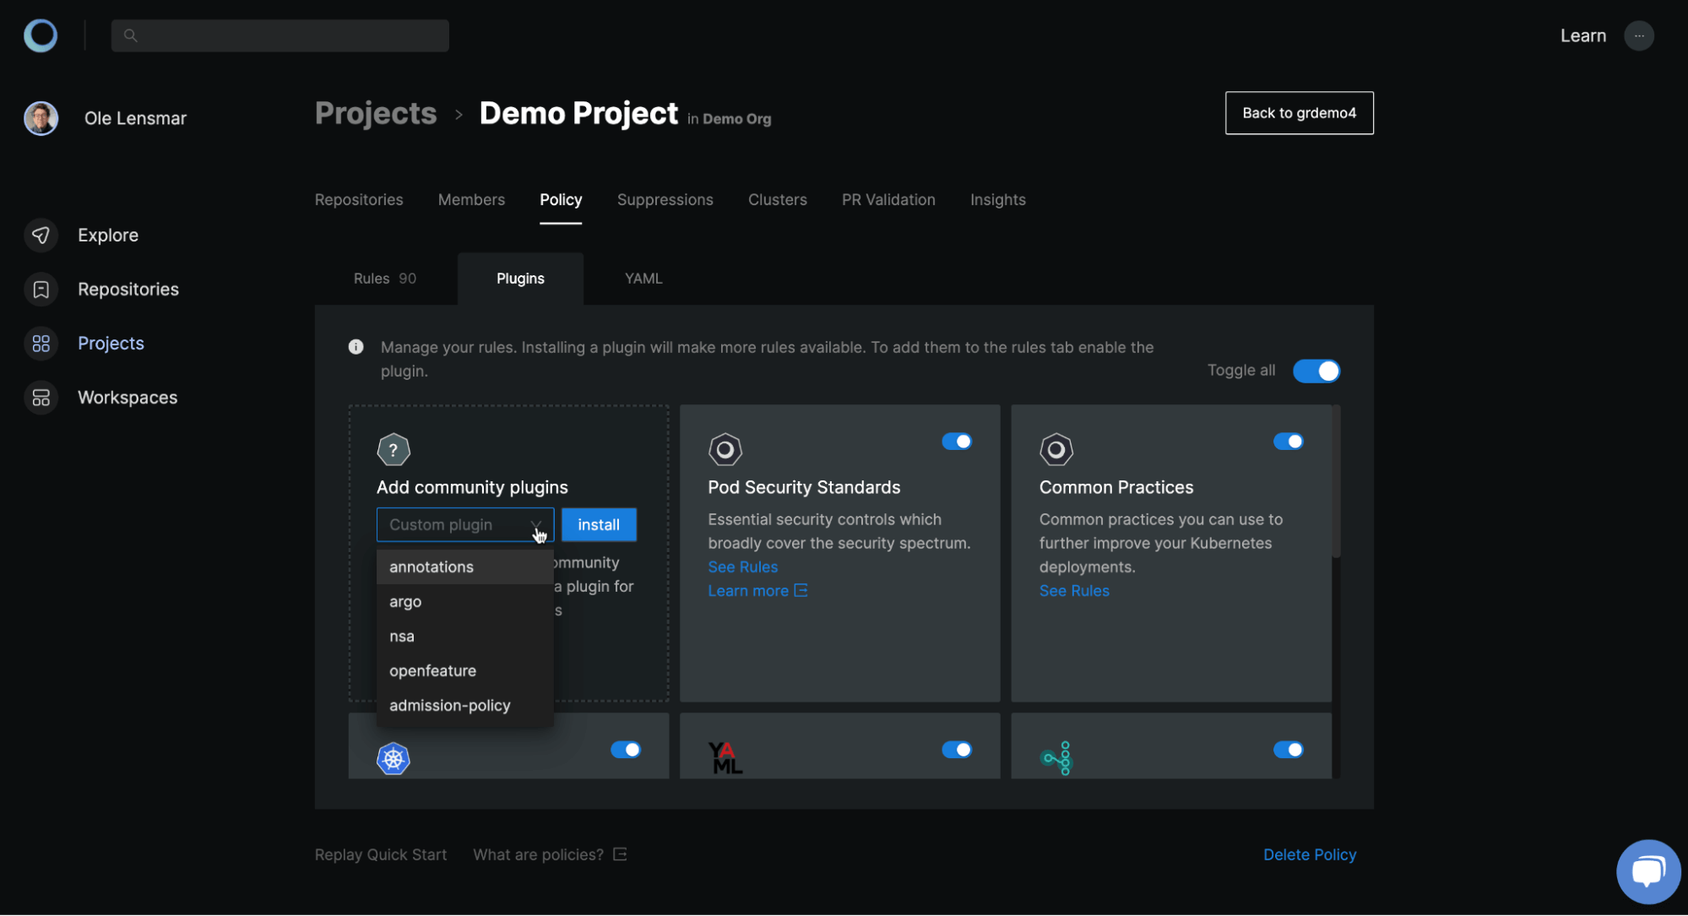Click the Repositories bookmark icon in sidebar
Screen dimensions: 1688x916
(41, 290)
